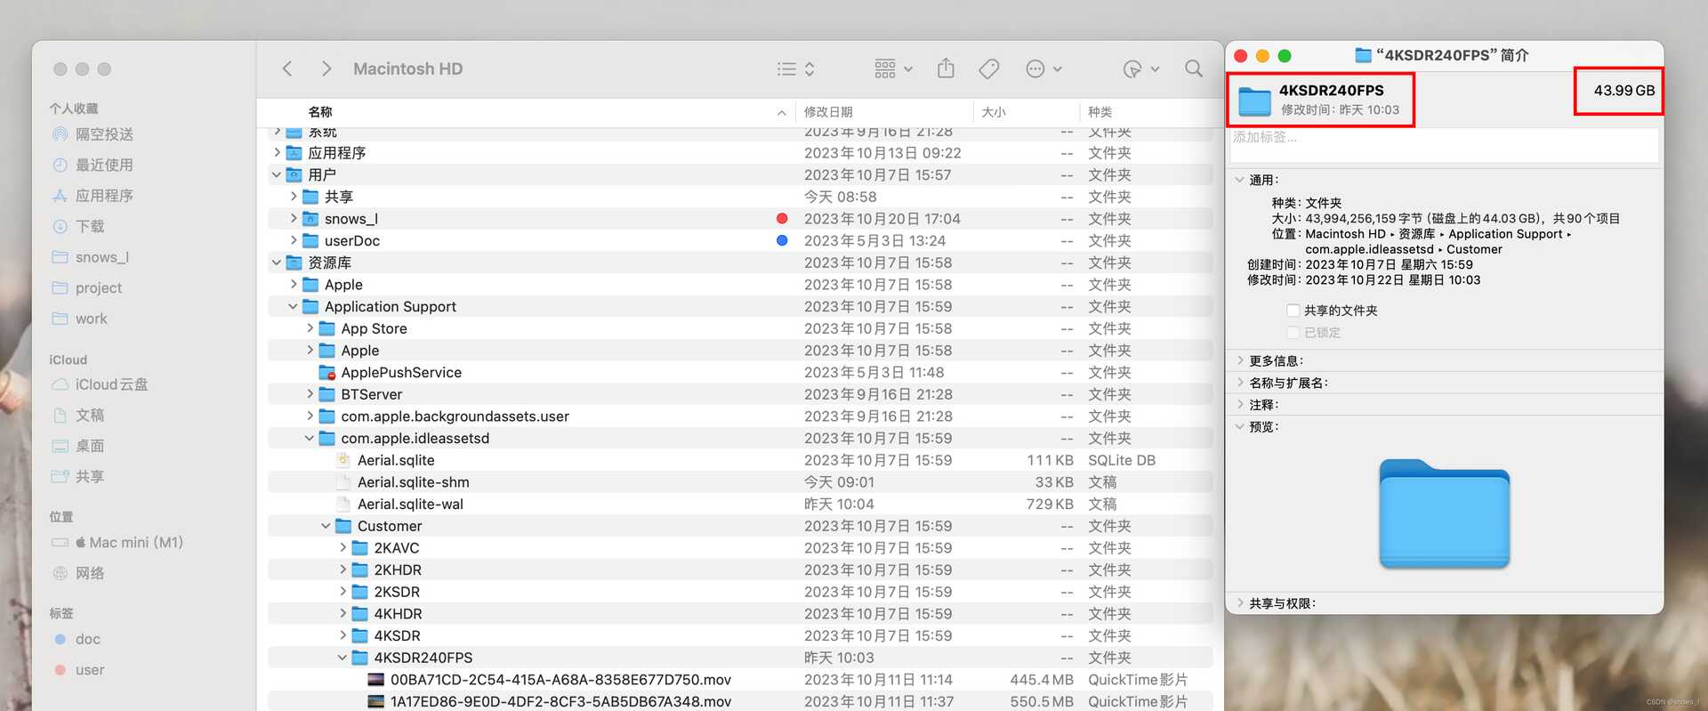Switch view using list view icon

[x=795, y=69]
